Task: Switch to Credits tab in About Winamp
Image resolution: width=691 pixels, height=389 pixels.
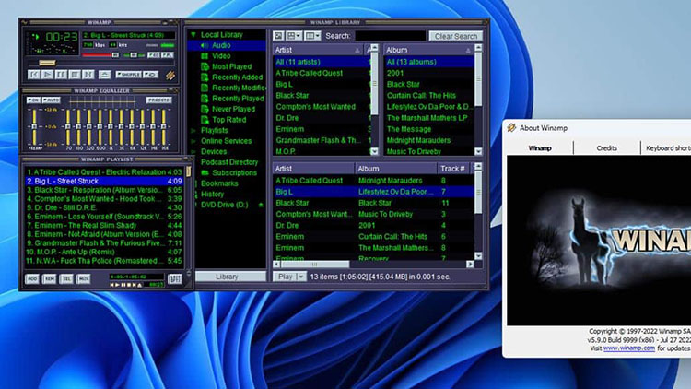Action: 606,148
